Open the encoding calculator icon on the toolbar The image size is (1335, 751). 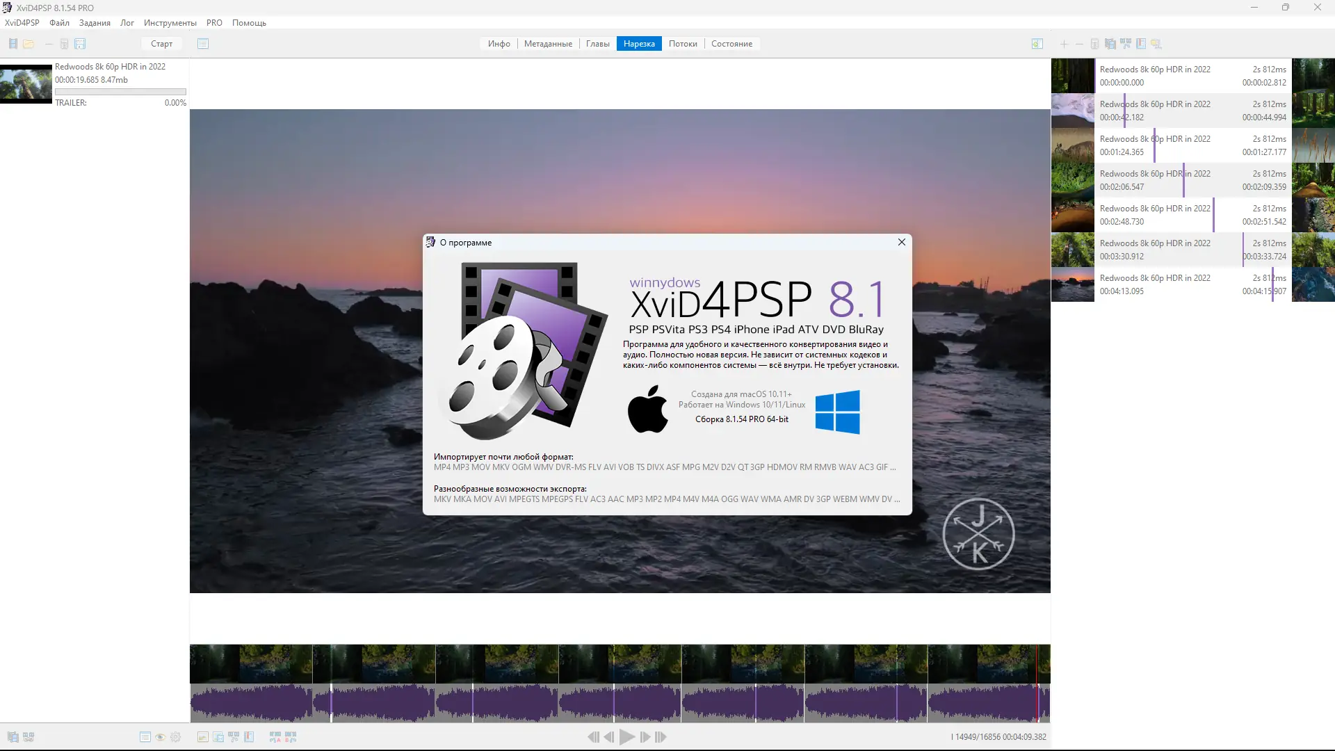pyautogui.click(x=64, y=44)
